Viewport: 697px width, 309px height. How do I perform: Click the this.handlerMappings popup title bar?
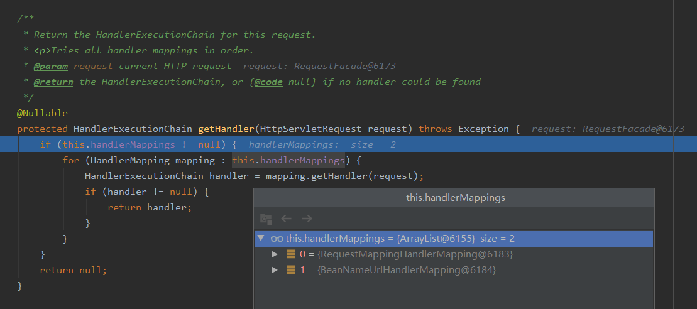tap(455, 198)
